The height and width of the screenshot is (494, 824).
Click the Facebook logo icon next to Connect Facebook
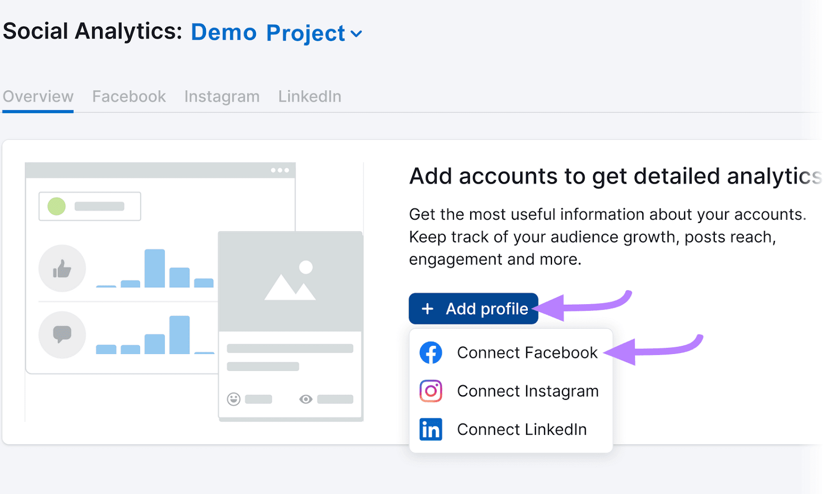click(431, 352)
